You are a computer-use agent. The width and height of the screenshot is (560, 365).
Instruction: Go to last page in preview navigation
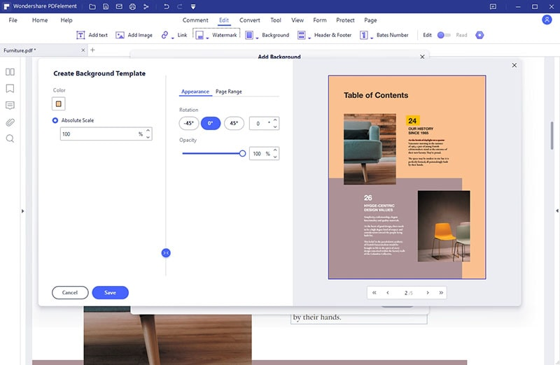pos(441,292)
